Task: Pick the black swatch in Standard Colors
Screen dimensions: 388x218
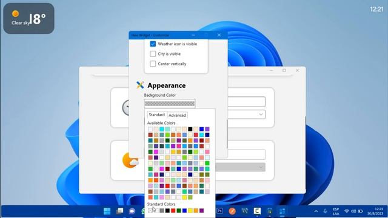Action: point(167,211)
